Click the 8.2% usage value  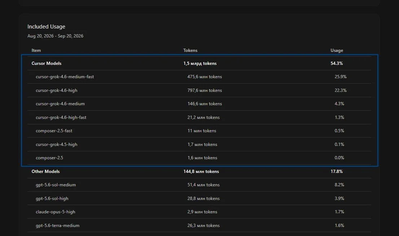click(339, 185)
